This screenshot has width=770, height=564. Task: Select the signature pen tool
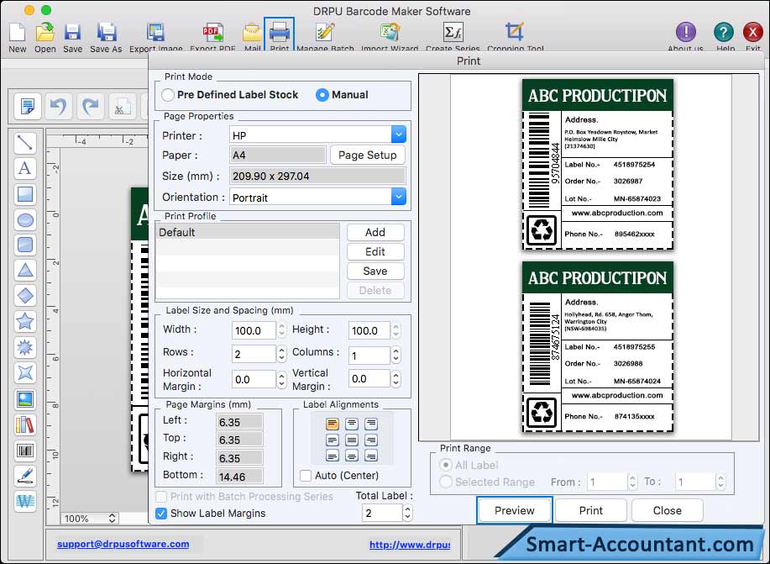coord(25,476)
